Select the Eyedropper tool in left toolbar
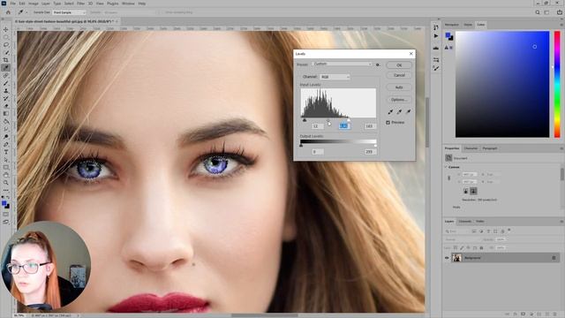The width and height of the screenshot is (565, 318). coord(6,67)
